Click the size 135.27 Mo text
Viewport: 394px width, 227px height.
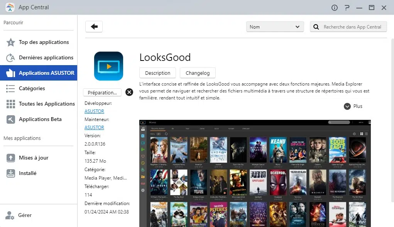[95, 161]
